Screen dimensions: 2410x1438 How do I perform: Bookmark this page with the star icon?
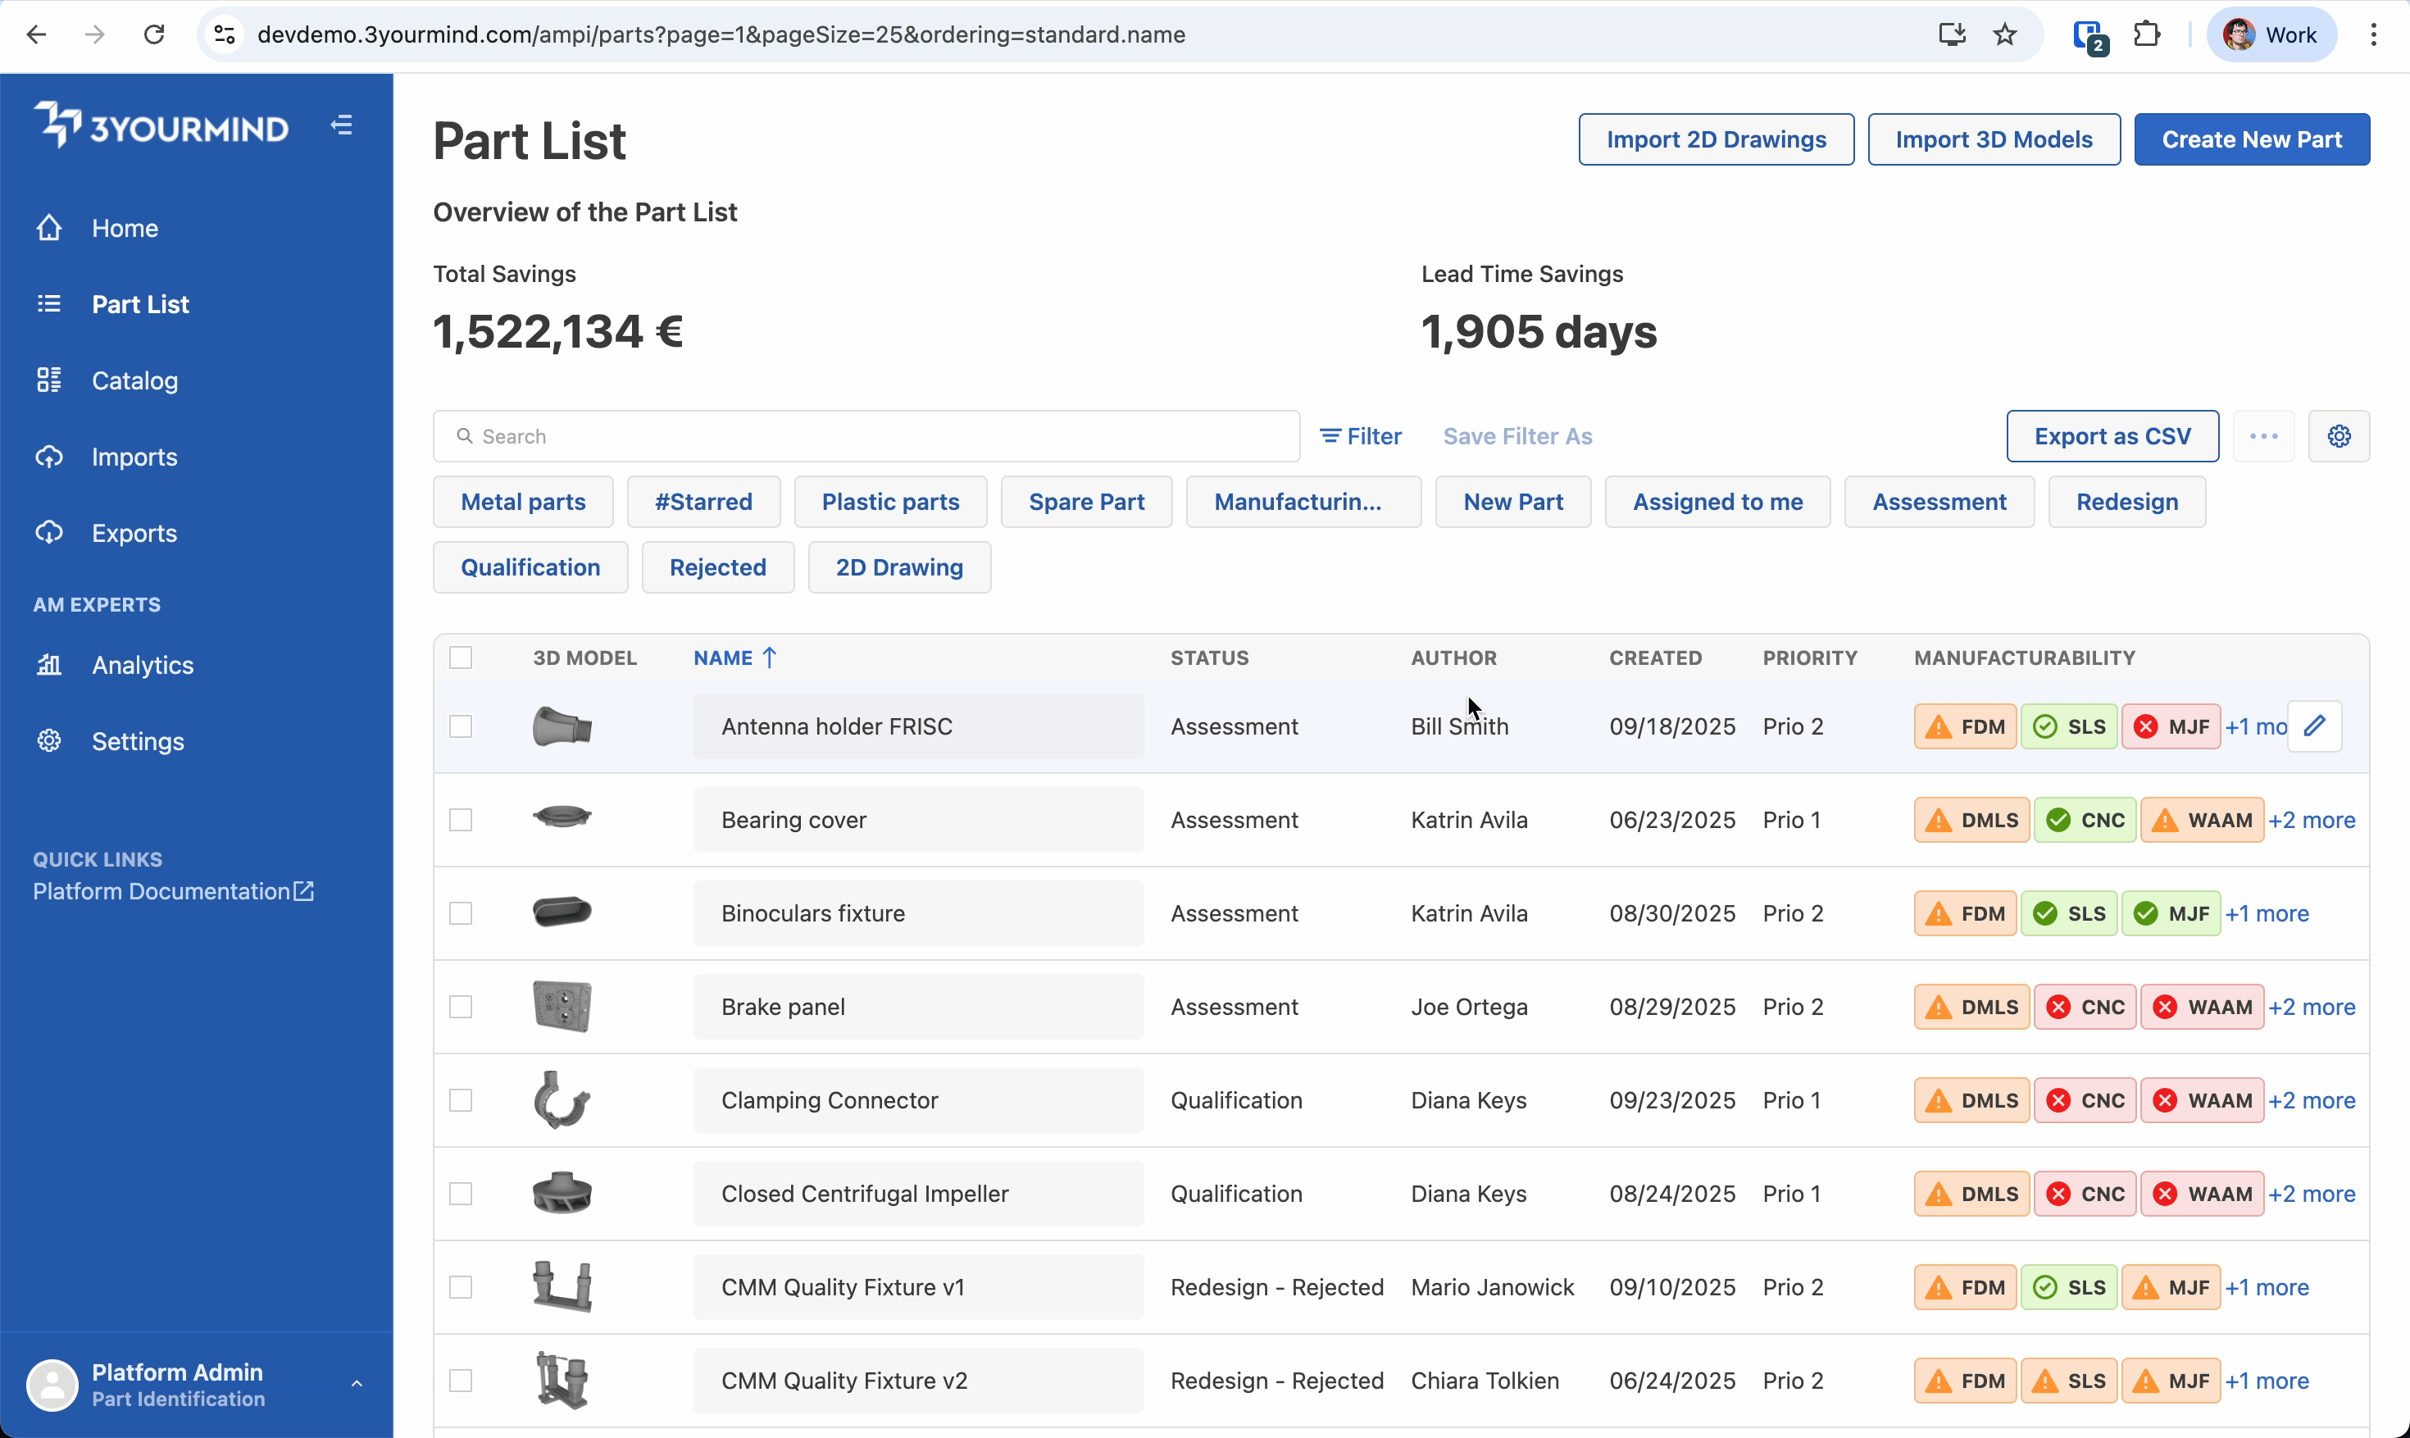coord(2004,35)
